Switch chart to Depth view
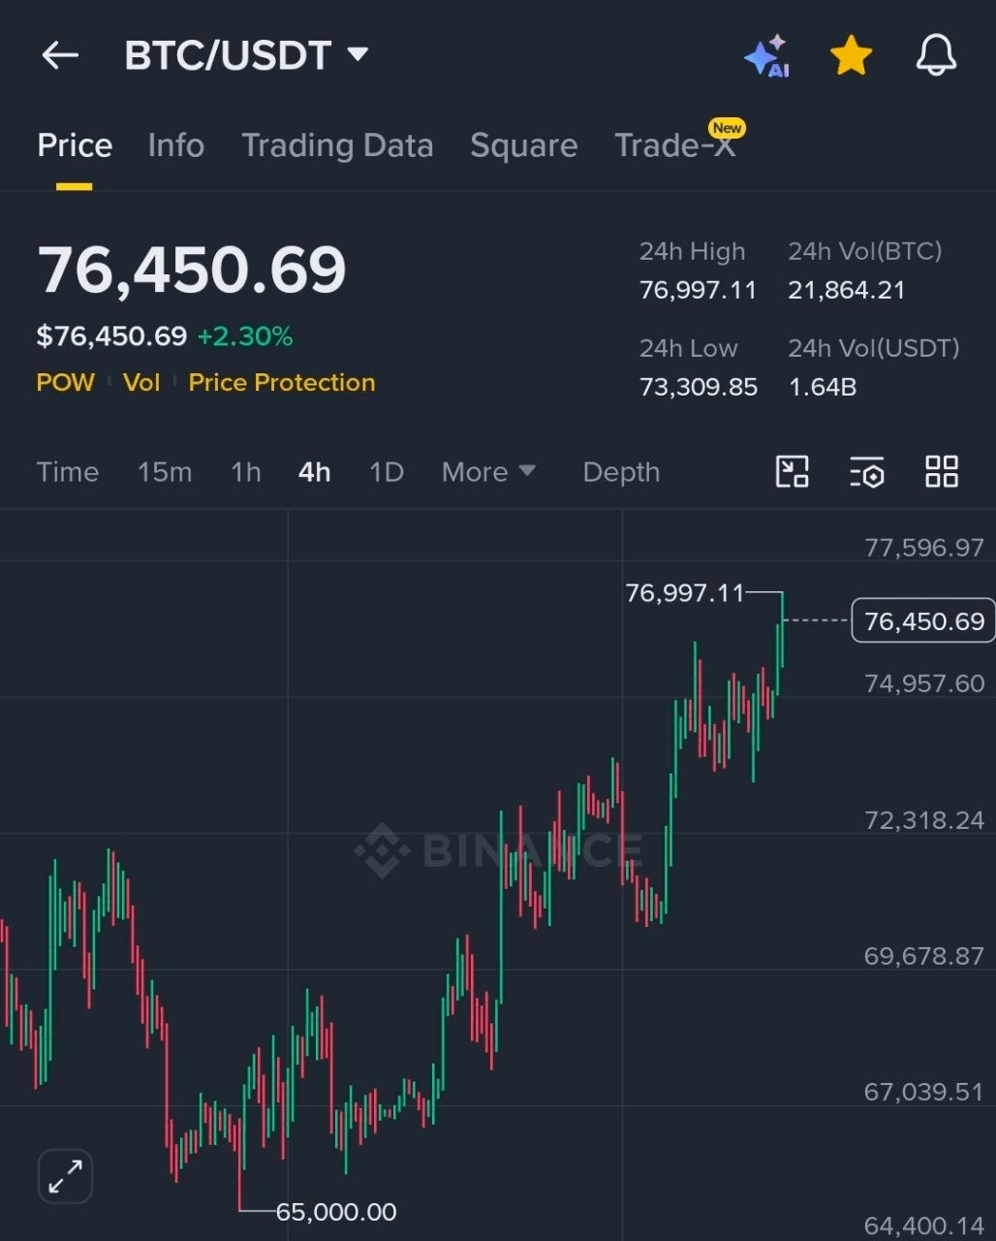 (x=621, y=472)
